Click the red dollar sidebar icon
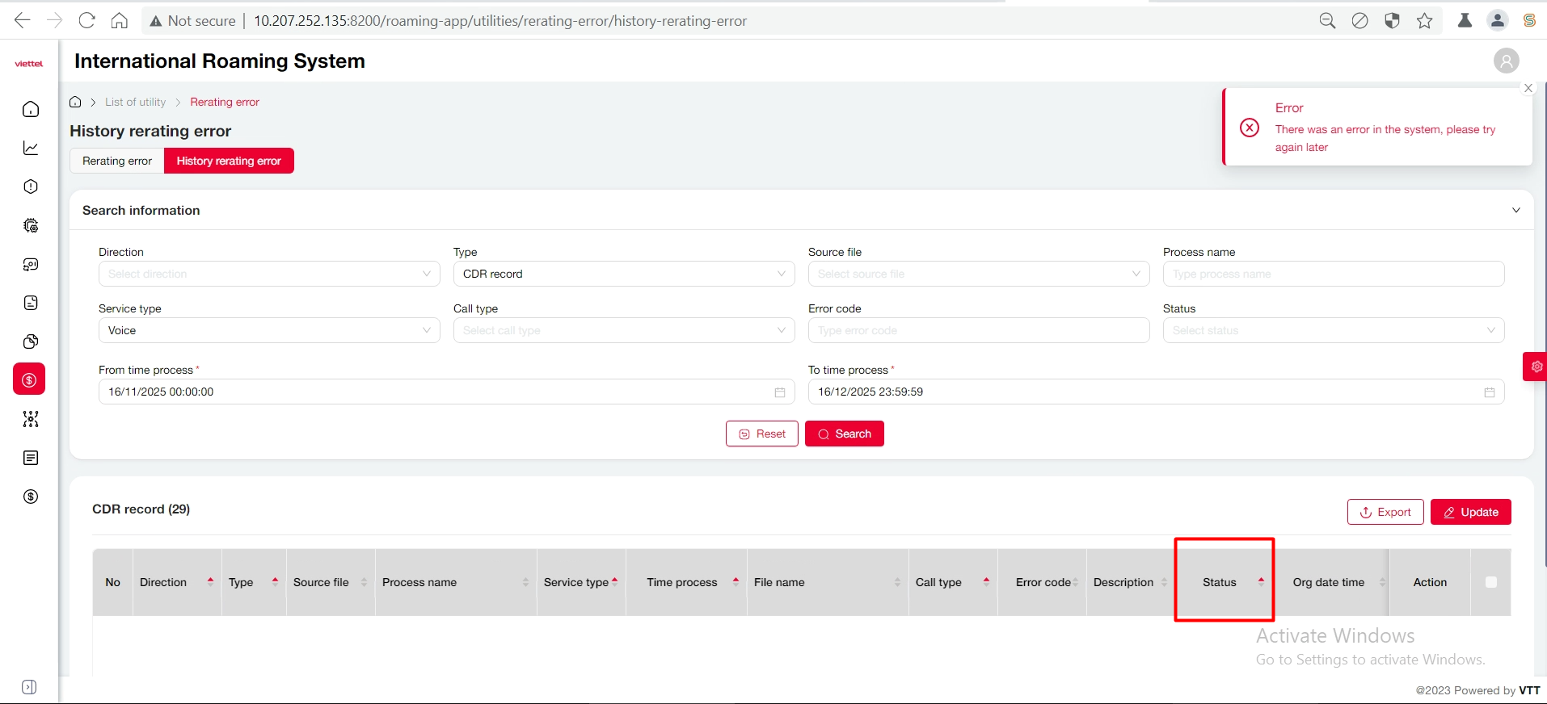The height and width of the screenshot is (704, 1547). coord(30,379)
